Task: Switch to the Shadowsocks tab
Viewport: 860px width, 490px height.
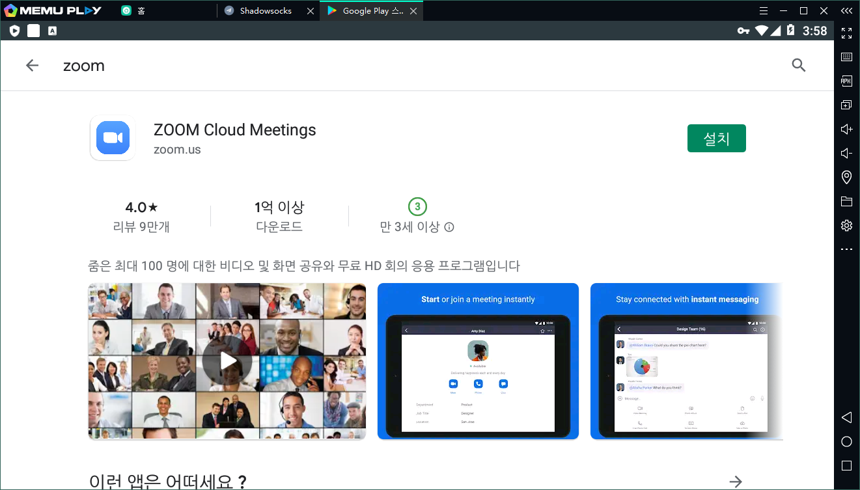Action: 265,11
